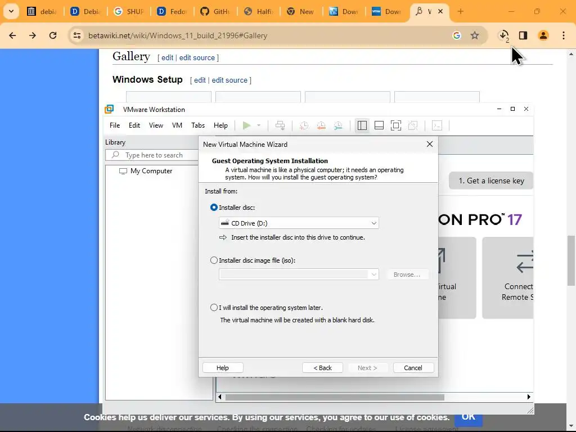The image size is (576, 432).
Task: Click the VMware horizontal scrollbar thumb
Action: [x=335, y=397]
